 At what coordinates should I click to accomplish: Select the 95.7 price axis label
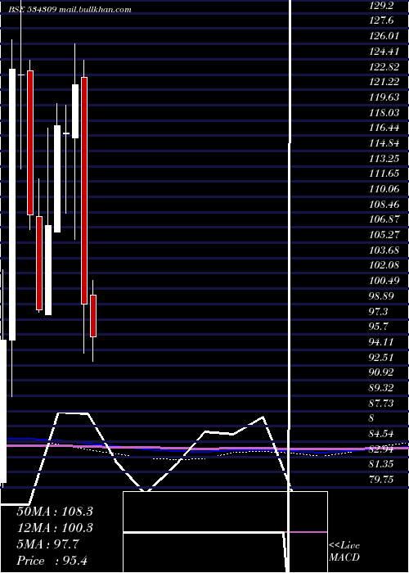tap(379, 326)
